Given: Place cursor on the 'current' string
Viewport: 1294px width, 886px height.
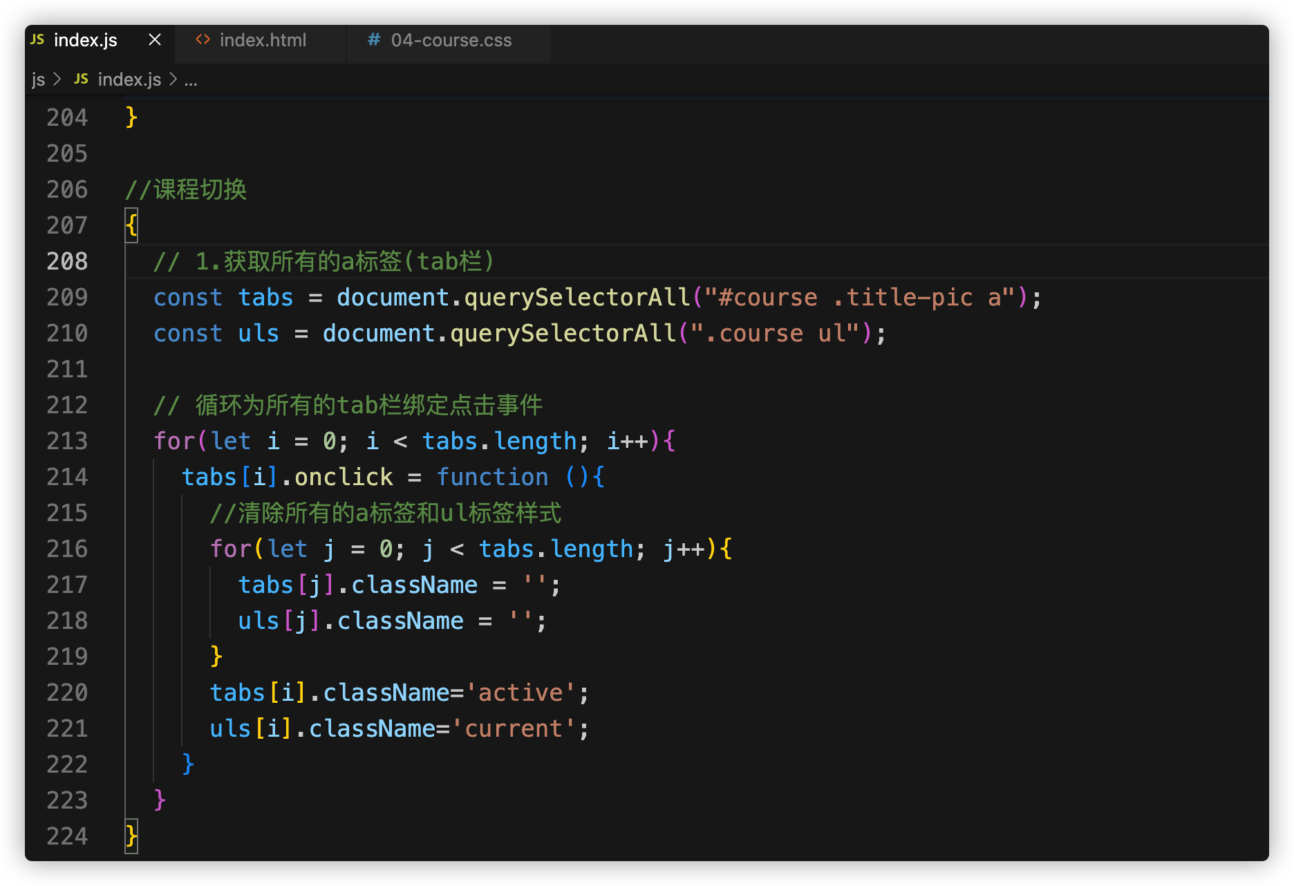Looking at the screenshot, I should 513,728.
